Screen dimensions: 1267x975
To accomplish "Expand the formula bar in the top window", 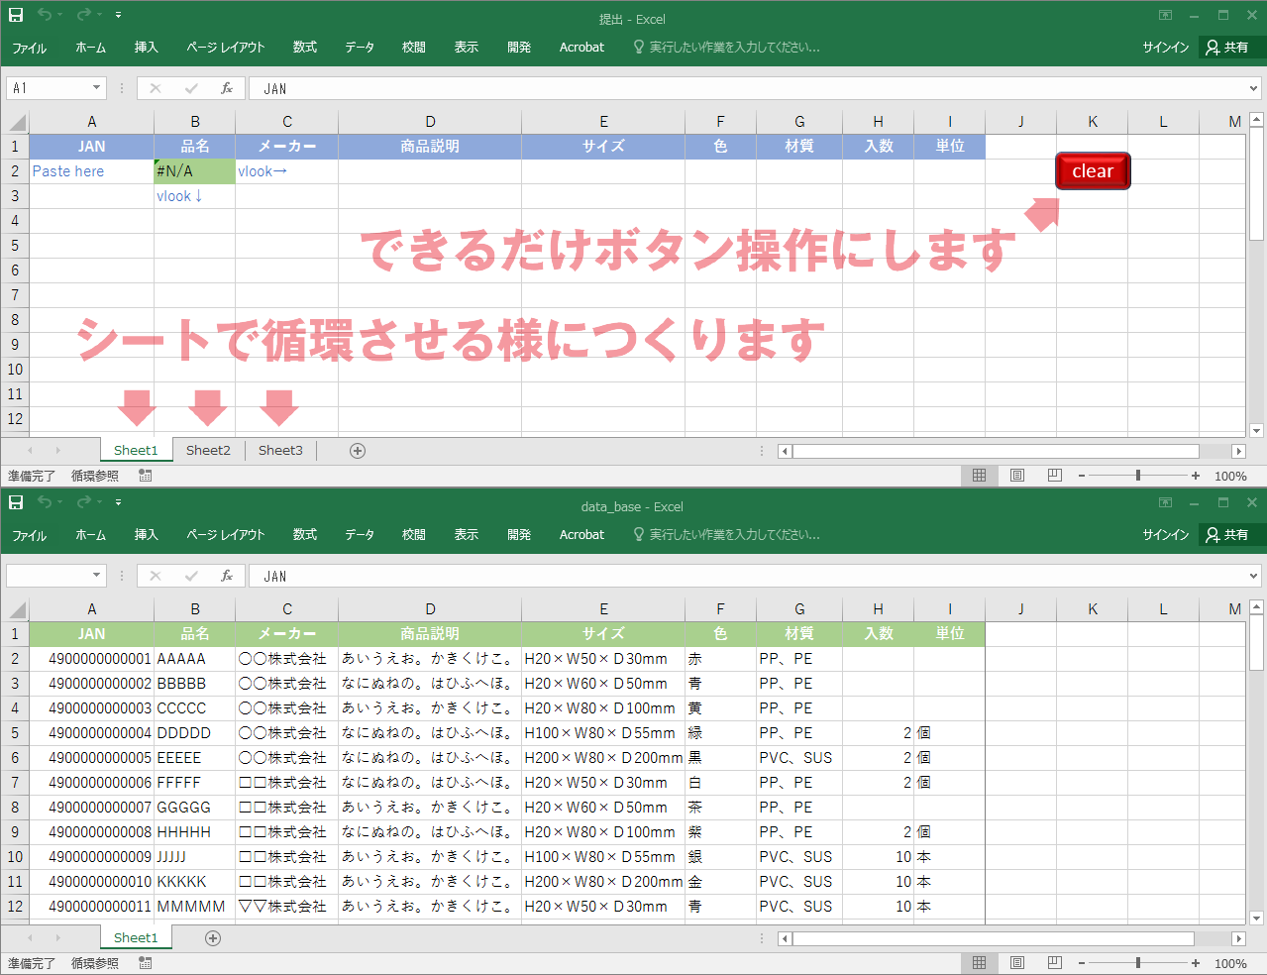I will coord(1253,88).
